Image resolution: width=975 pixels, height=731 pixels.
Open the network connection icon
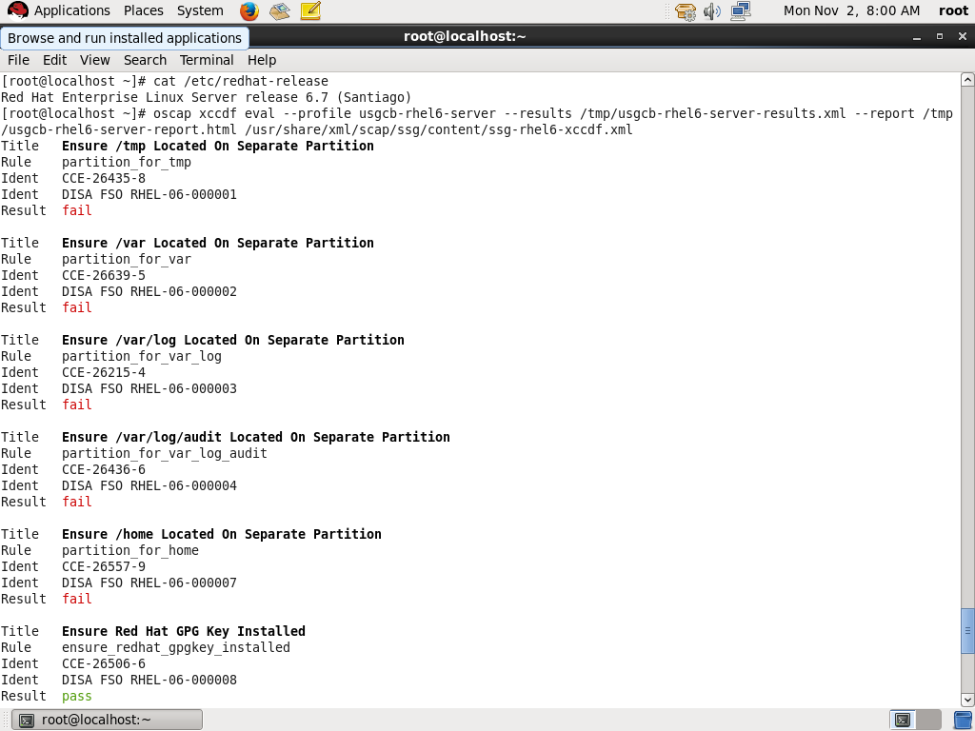741,11
